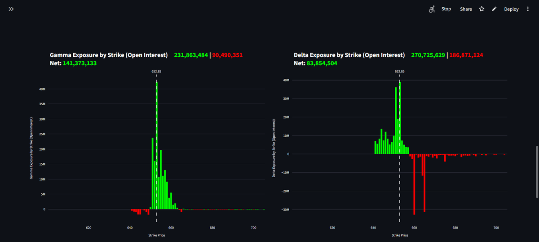Click the −20M y-axis label on delta chart
This screenshot has width=539, height=242.
(286, 191)
